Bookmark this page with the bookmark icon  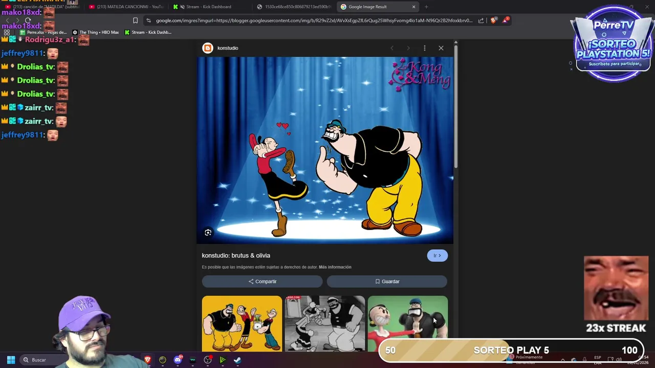click(x=135, y=20)
